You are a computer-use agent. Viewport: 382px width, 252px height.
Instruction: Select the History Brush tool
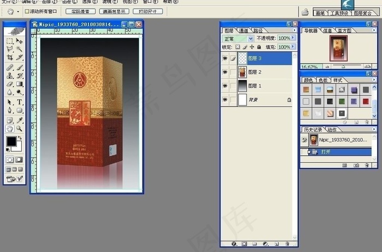[x=19, y=76]
